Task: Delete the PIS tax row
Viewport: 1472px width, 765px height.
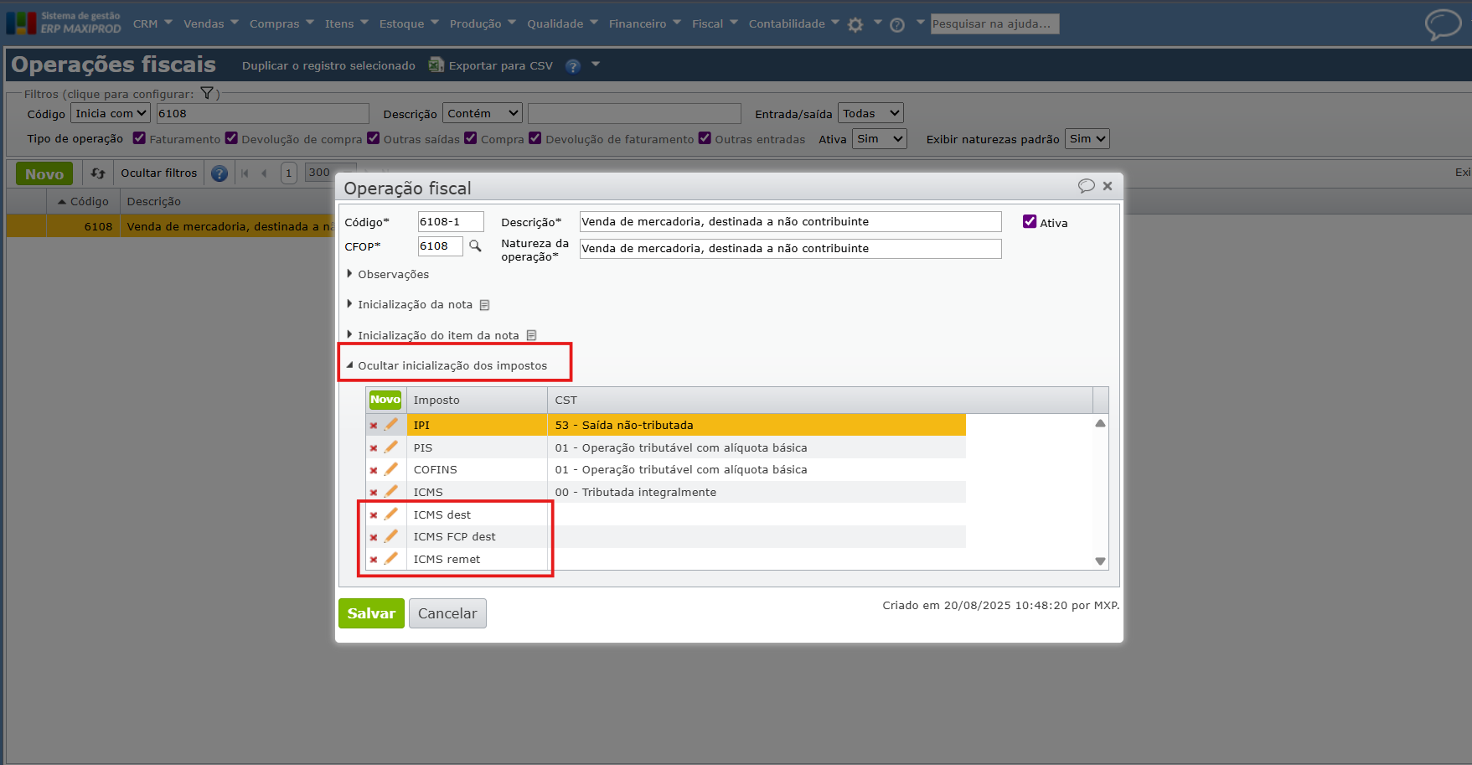Action: point(374,448)
